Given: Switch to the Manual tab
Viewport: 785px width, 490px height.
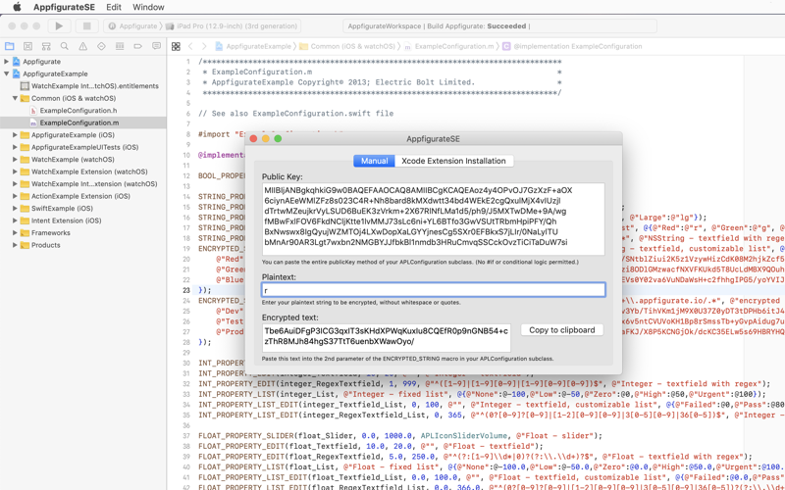Looking at the screenshot, I should tap(374, 161).
